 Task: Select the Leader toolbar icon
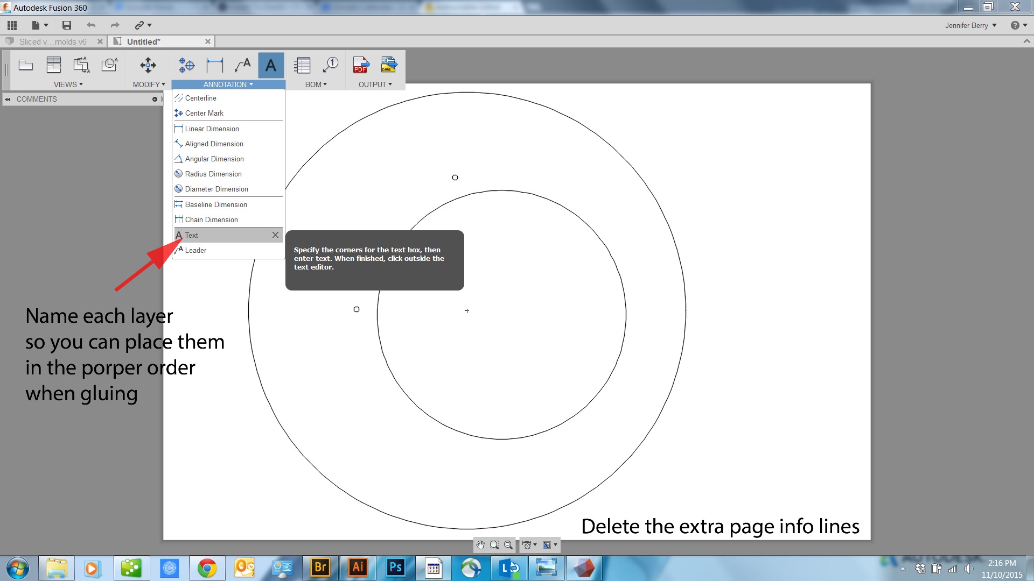243,65
